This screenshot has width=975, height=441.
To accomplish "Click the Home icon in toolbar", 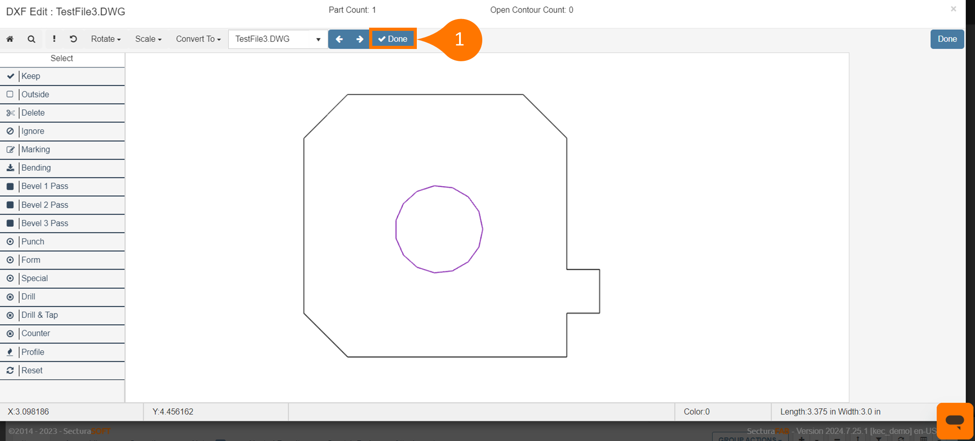I will (10, 39).
